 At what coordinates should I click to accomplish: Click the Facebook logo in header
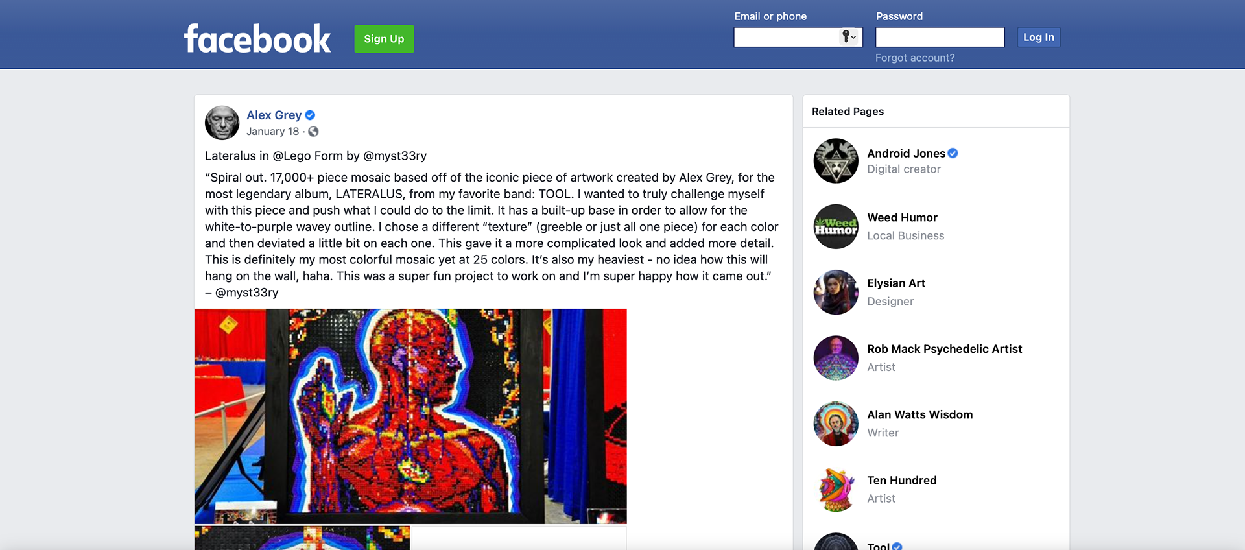tap(257, 39)
